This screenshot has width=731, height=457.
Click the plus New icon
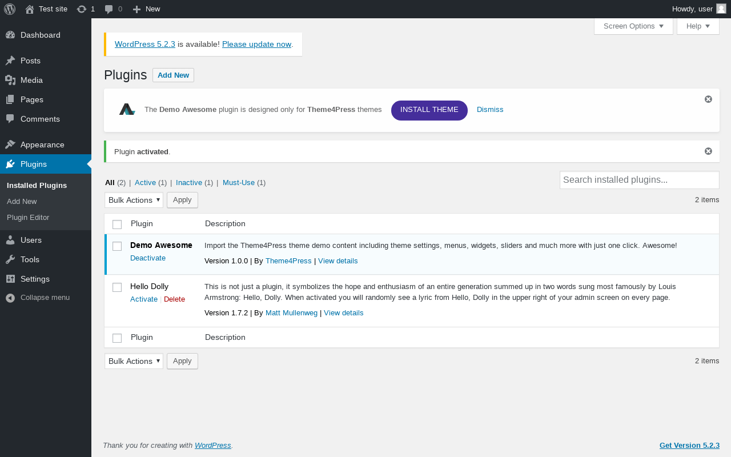[x=136, y=9]
